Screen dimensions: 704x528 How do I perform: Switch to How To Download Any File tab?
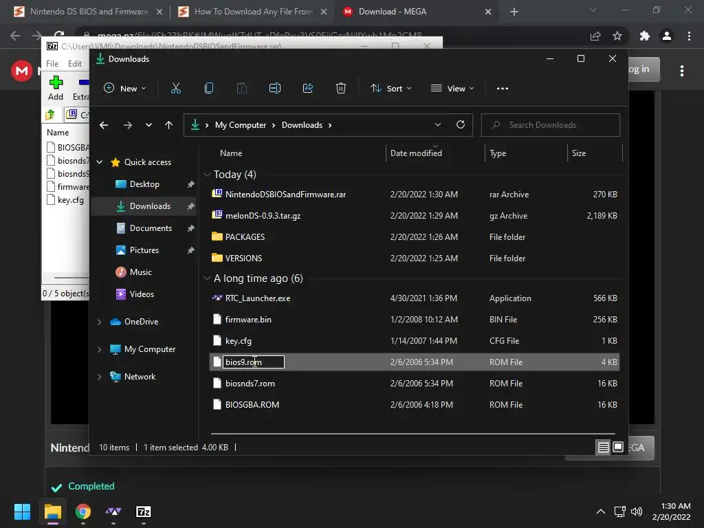coord(253,12)
